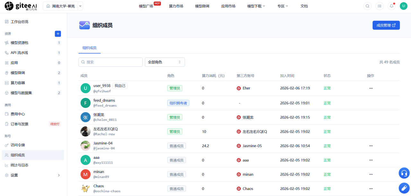Click the Jasmine-04 profile photo
Viewport: 411px width, 196px height.
85,146
